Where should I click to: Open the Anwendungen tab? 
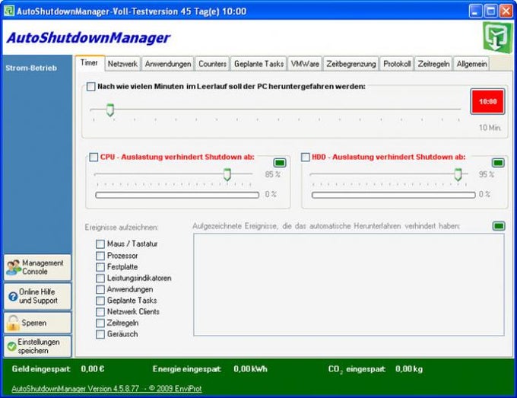[x=168, y=64]
